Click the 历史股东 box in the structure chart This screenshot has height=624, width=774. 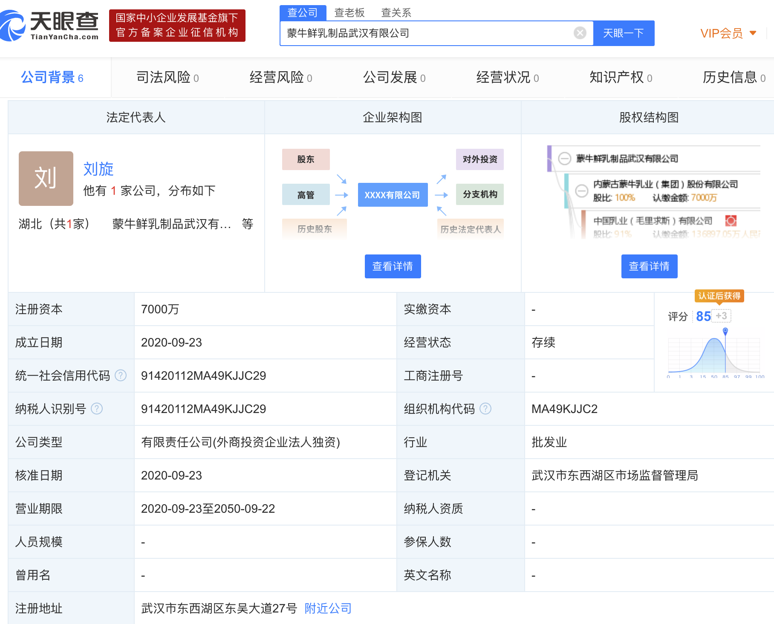(x=315, y=229)
